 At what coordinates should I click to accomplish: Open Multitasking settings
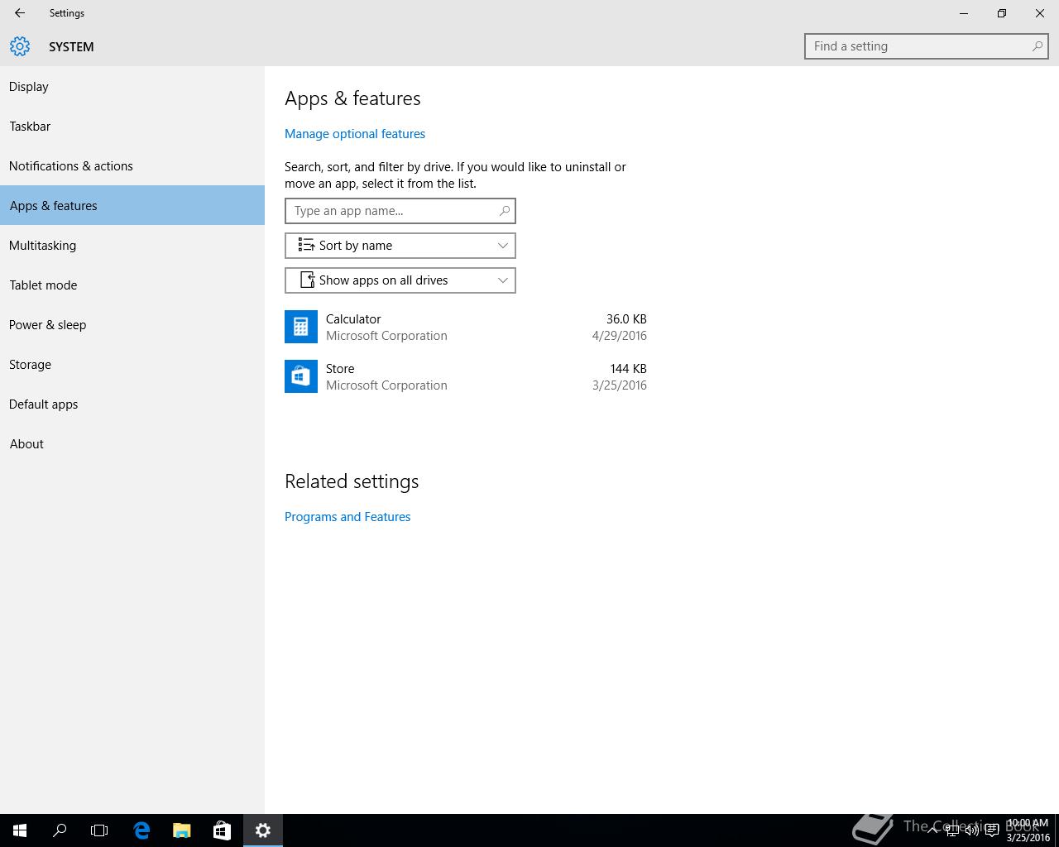132,245
